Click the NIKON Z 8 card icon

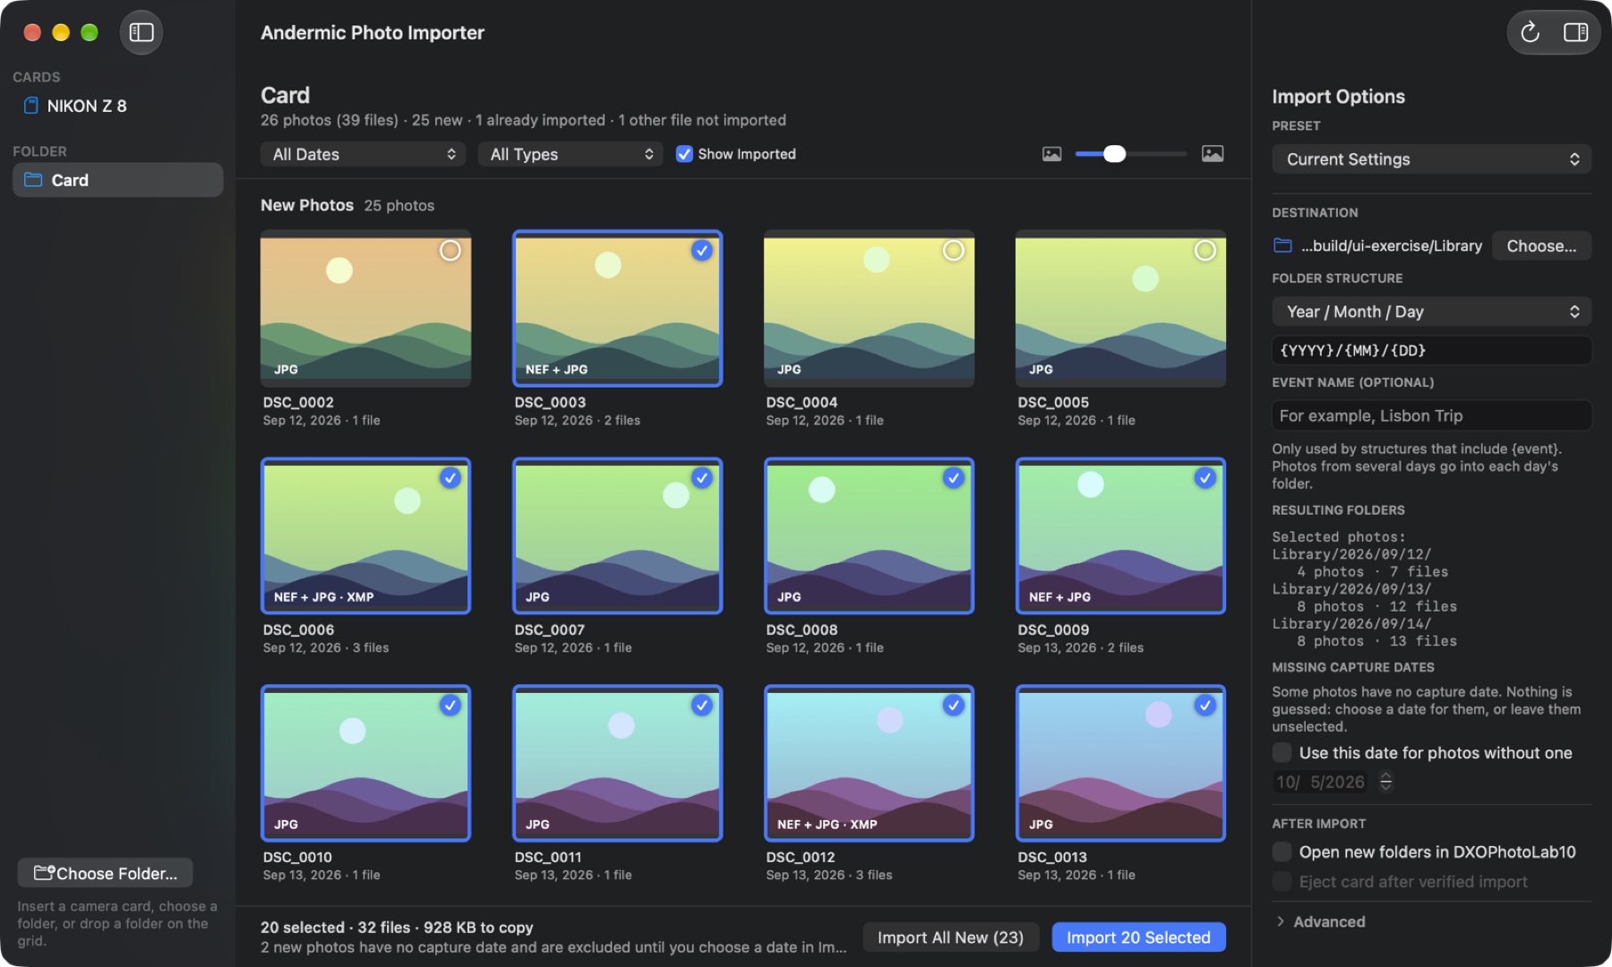point(31,106)
